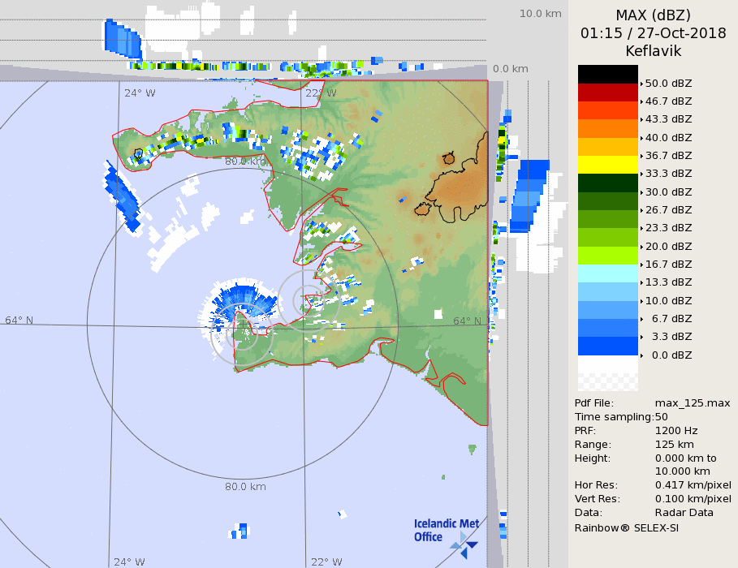Click the arrow marker beside 33.3 dBZ
738x568 pixels.
641,174
